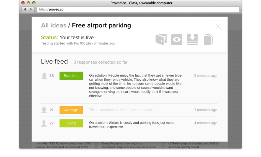Click the browser forward arrow
The width and height of the screenshot is (261, 157).
point(31,9)
